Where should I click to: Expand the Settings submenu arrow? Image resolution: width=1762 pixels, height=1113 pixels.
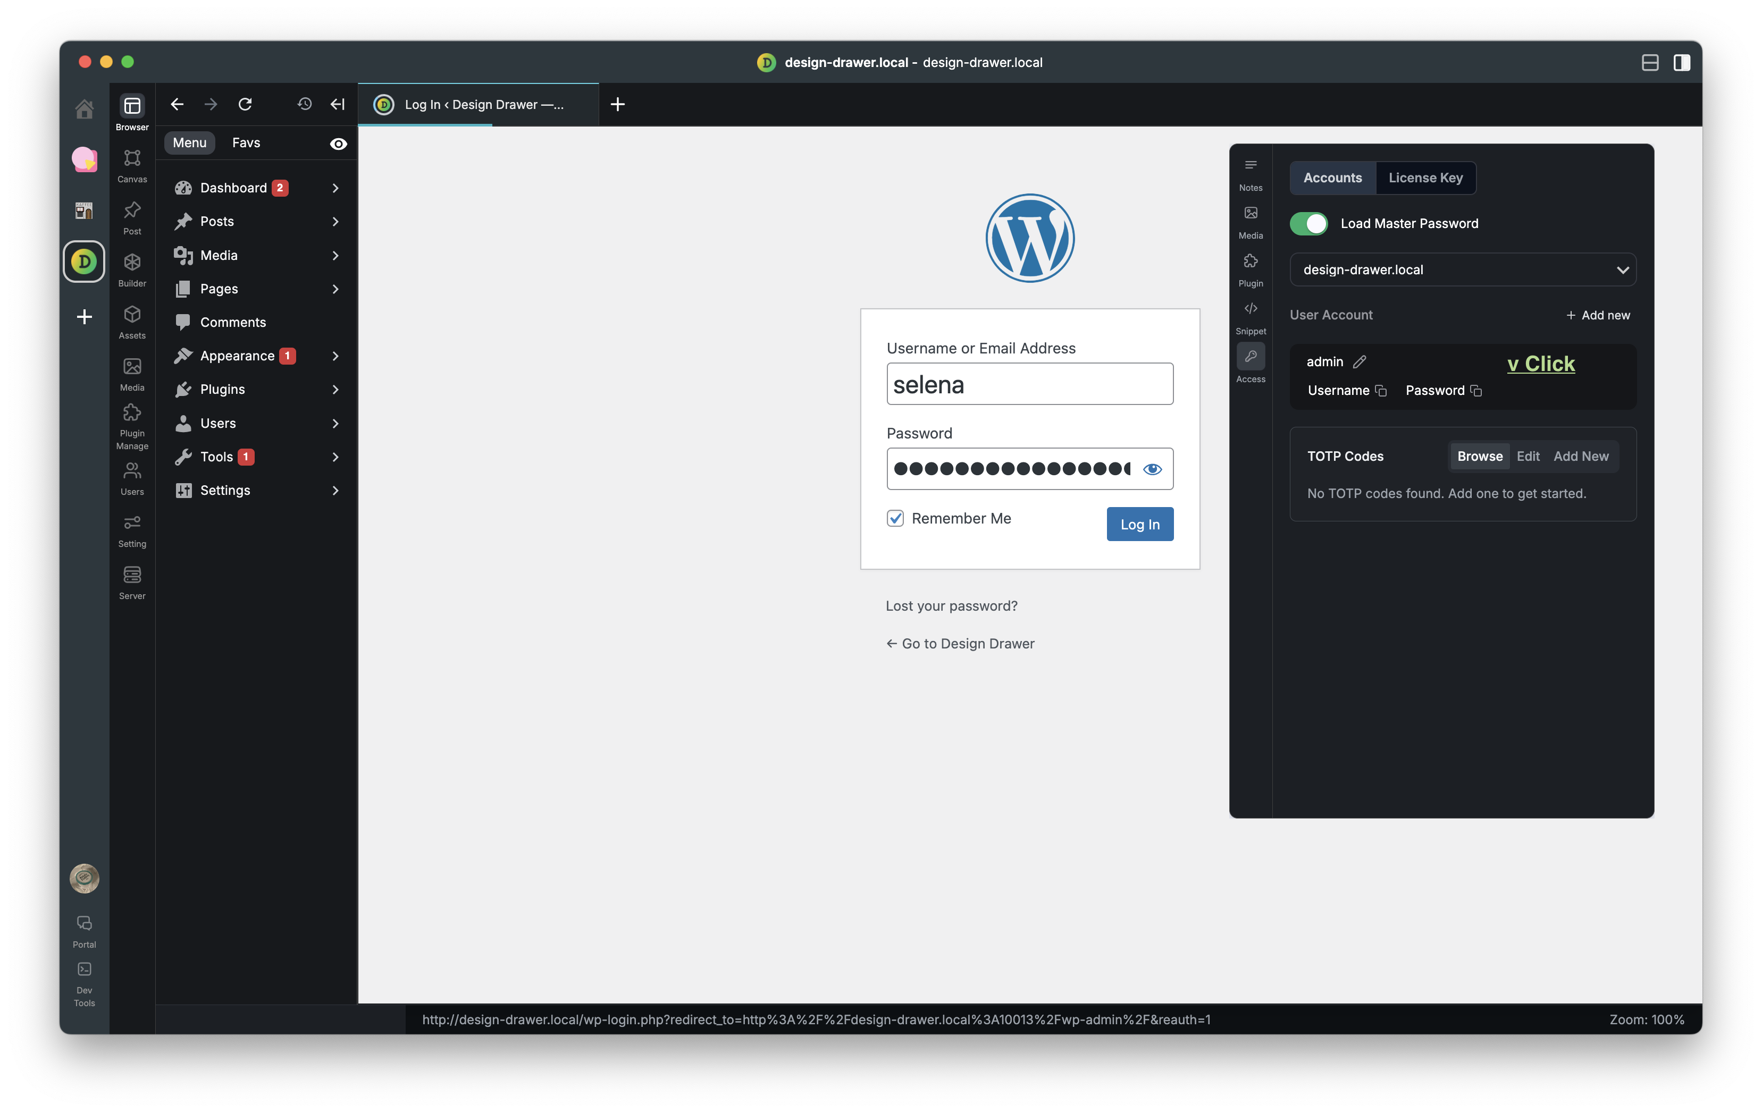click(335, 491)
